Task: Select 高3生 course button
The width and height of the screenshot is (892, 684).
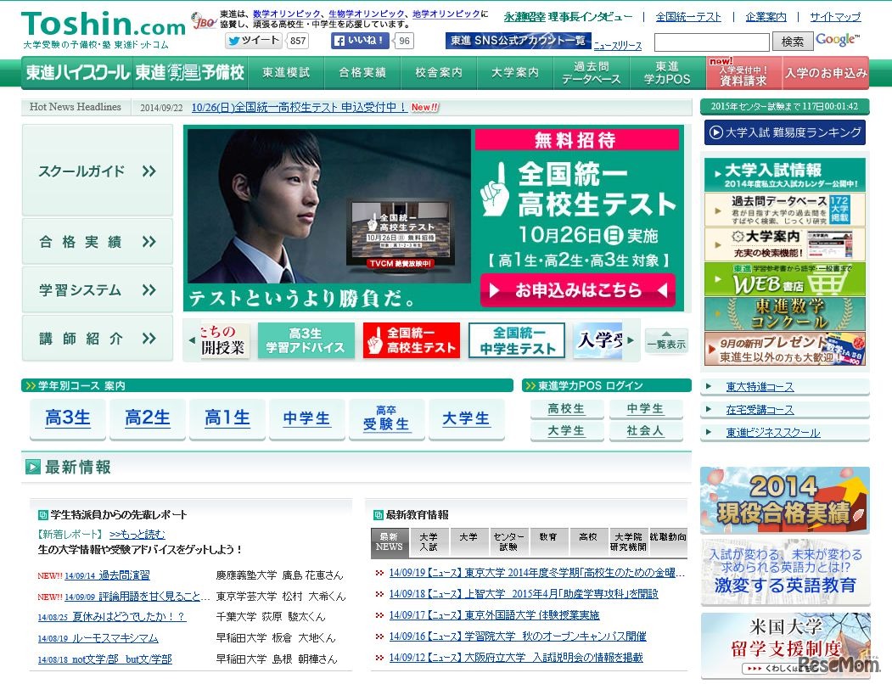Action: click(x=68, y=419)
